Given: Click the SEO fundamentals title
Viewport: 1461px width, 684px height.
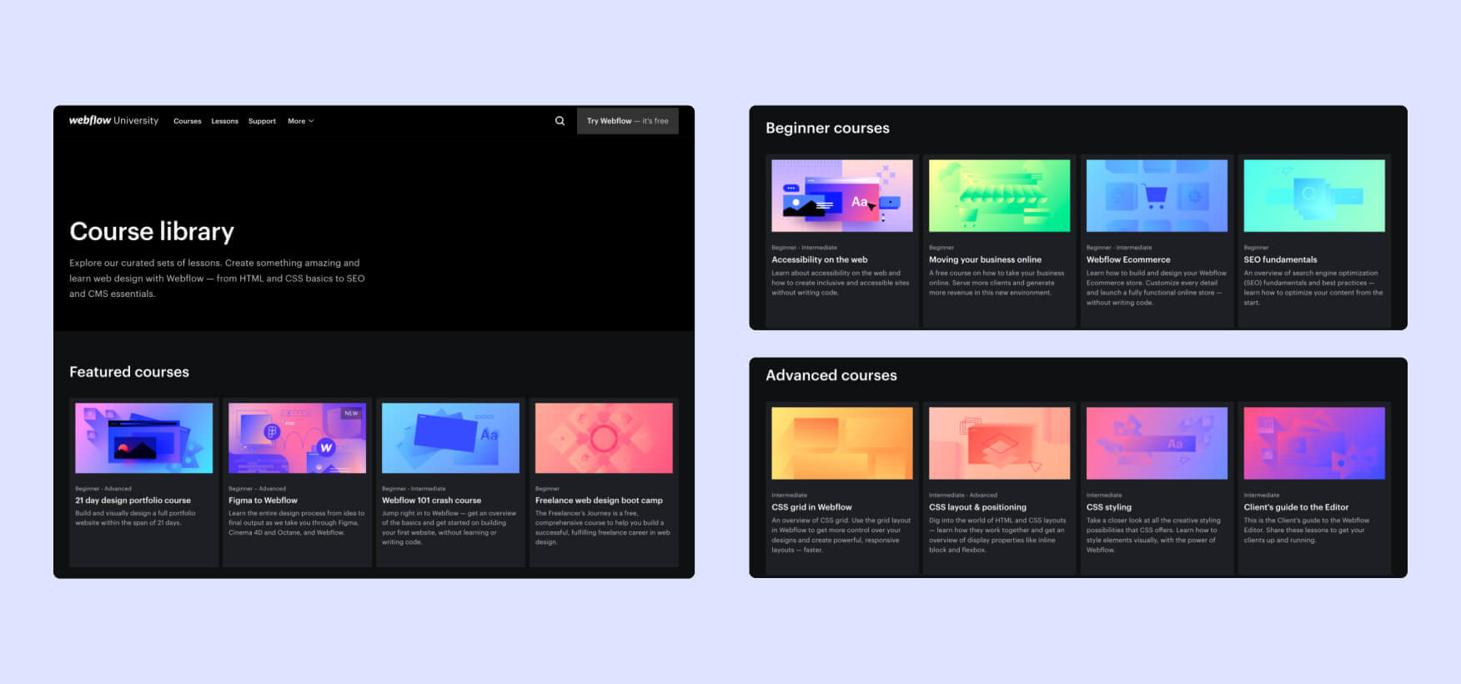Looking at the screenshot, I should (x=1280, y=259).
